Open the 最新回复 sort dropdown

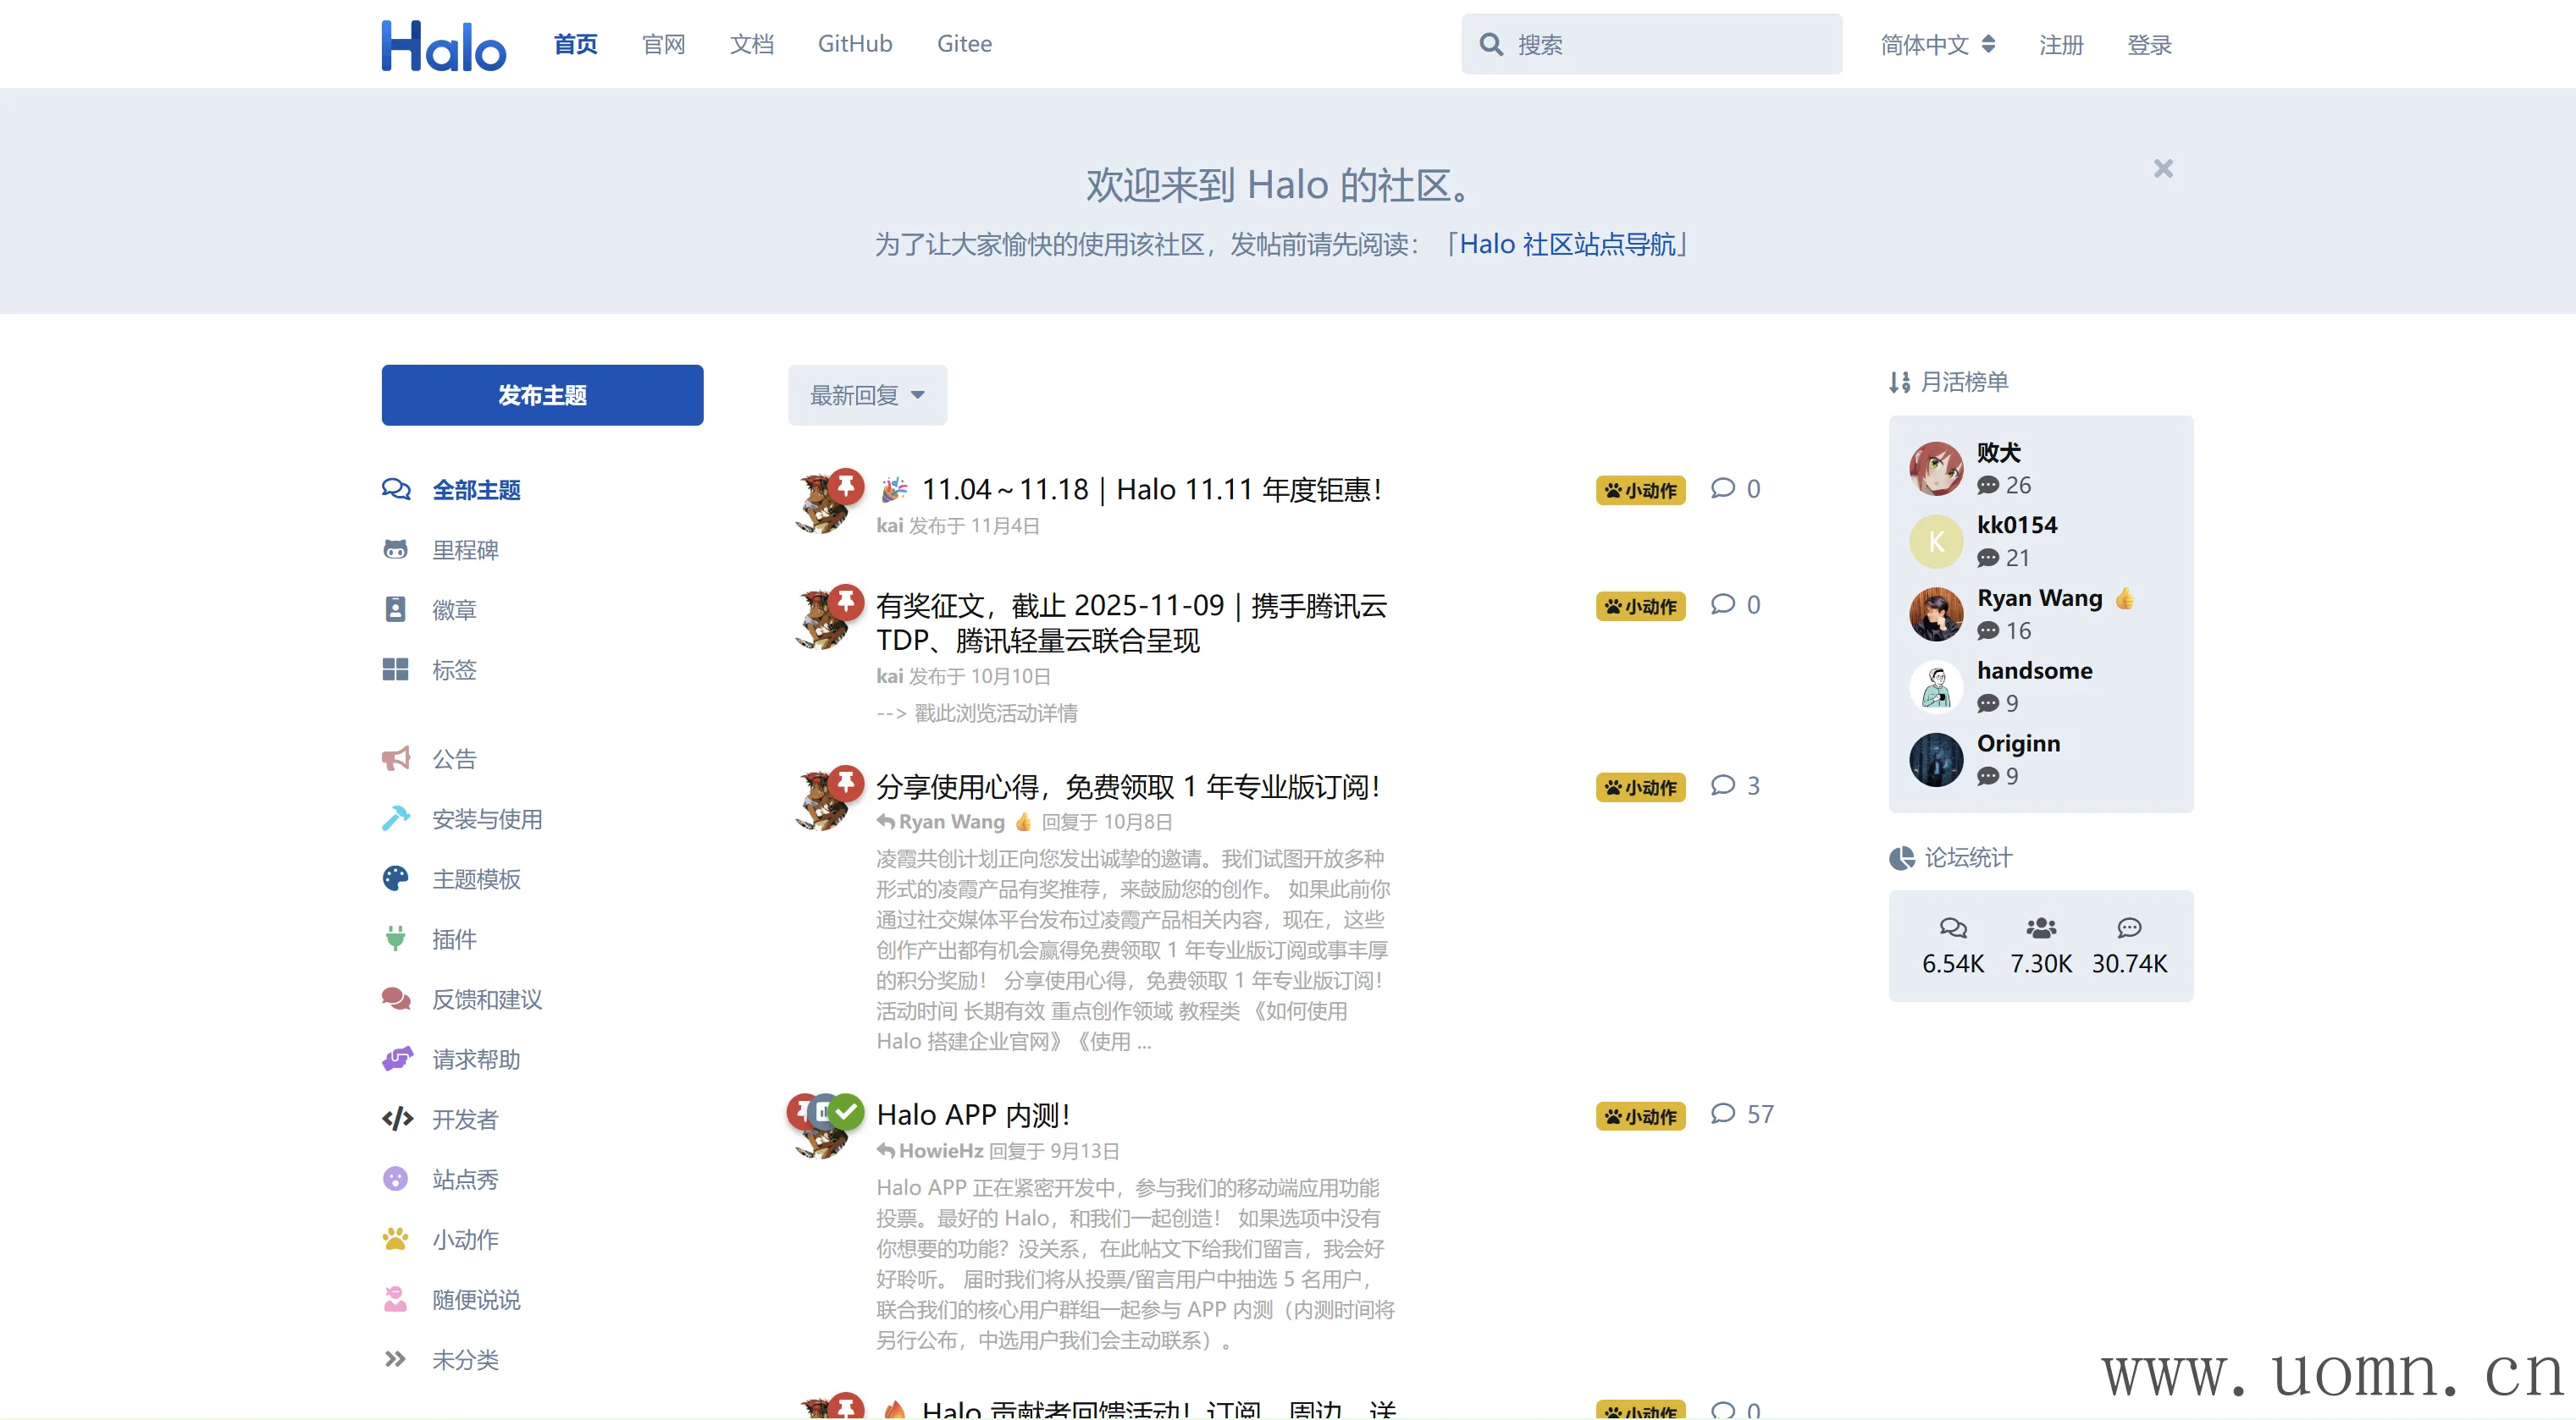click(x=866, y=394)
